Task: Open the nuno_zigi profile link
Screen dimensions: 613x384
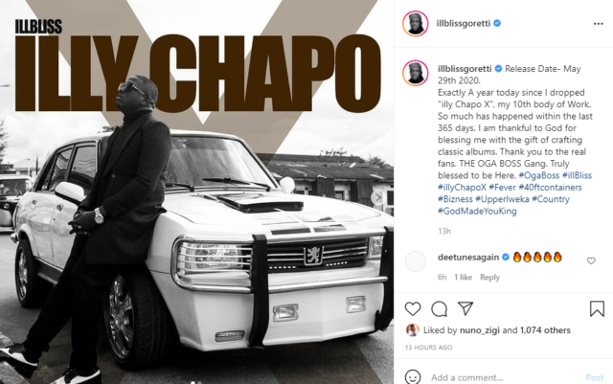Action: (479, 330)
